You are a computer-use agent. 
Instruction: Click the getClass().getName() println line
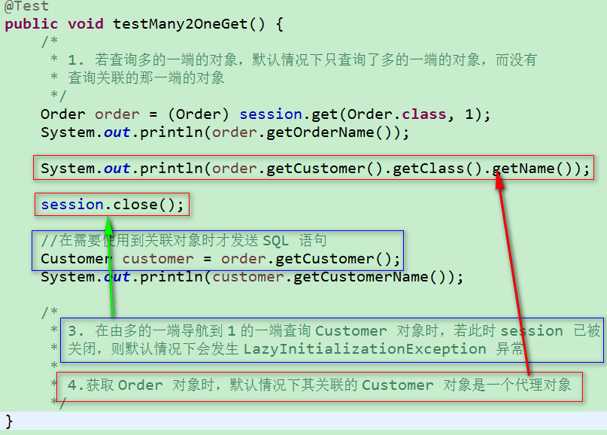315,169
